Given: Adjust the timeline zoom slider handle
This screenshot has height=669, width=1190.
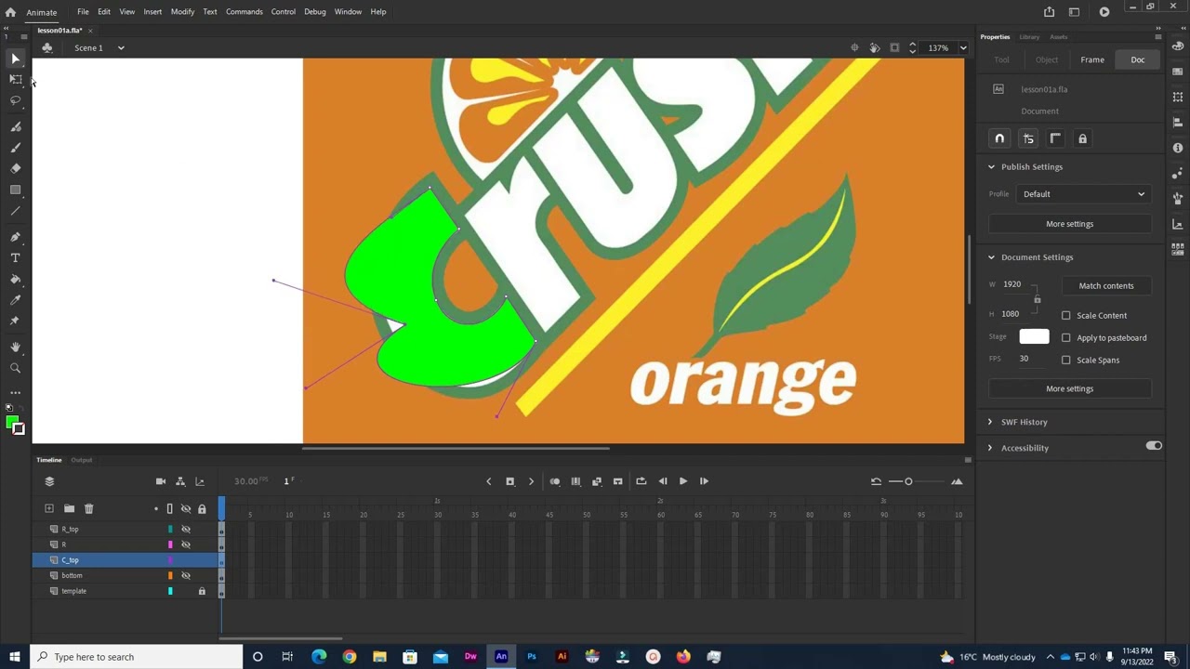Looking at the screenshot, I should pos(908,481).
